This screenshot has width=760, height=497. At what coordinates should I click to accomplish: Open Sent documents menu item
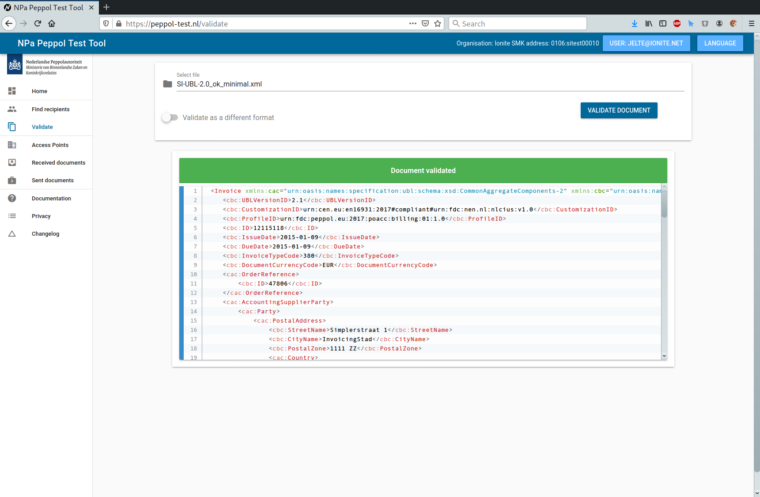46,180
